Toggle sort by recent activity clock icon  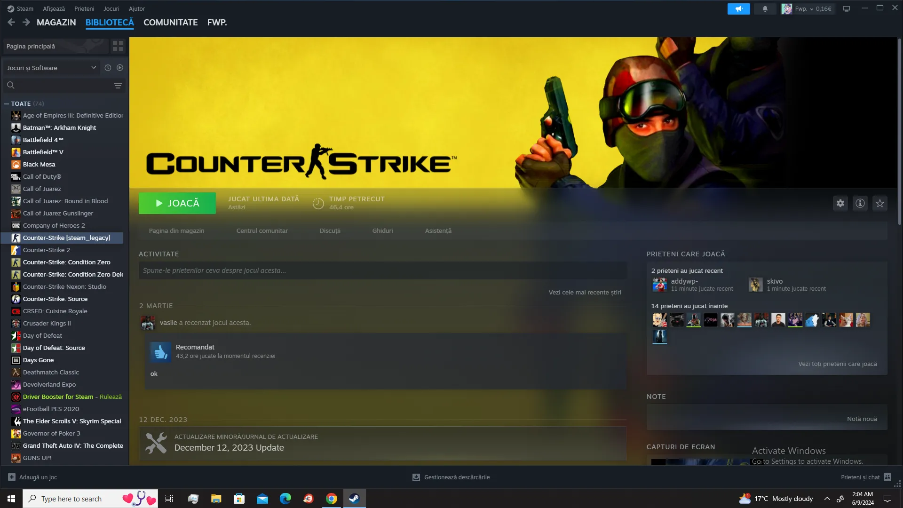(108, 68)
